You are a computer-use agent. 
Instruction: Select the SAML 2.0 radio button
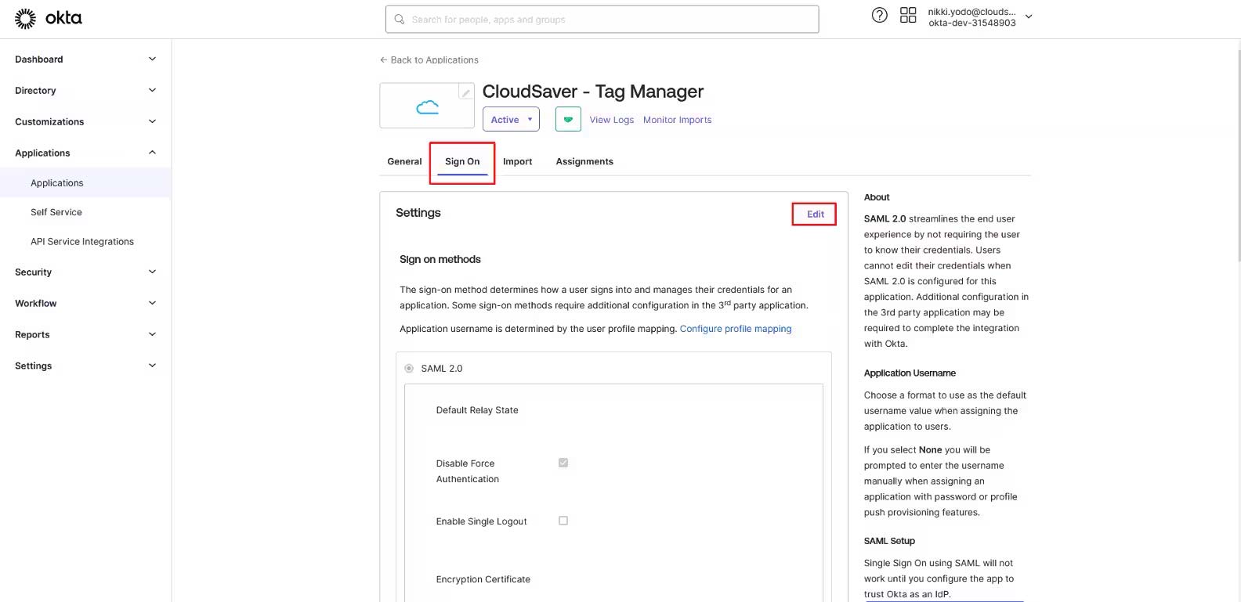tap(409, 368)
